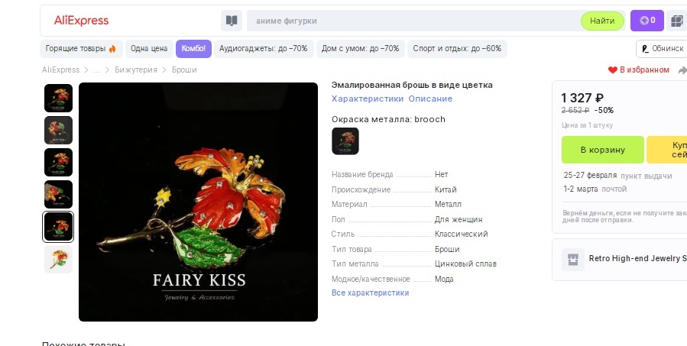Open the Горящие товары tab
The image size is (687, 346).
pyautogui.click(x=81, y=49)
